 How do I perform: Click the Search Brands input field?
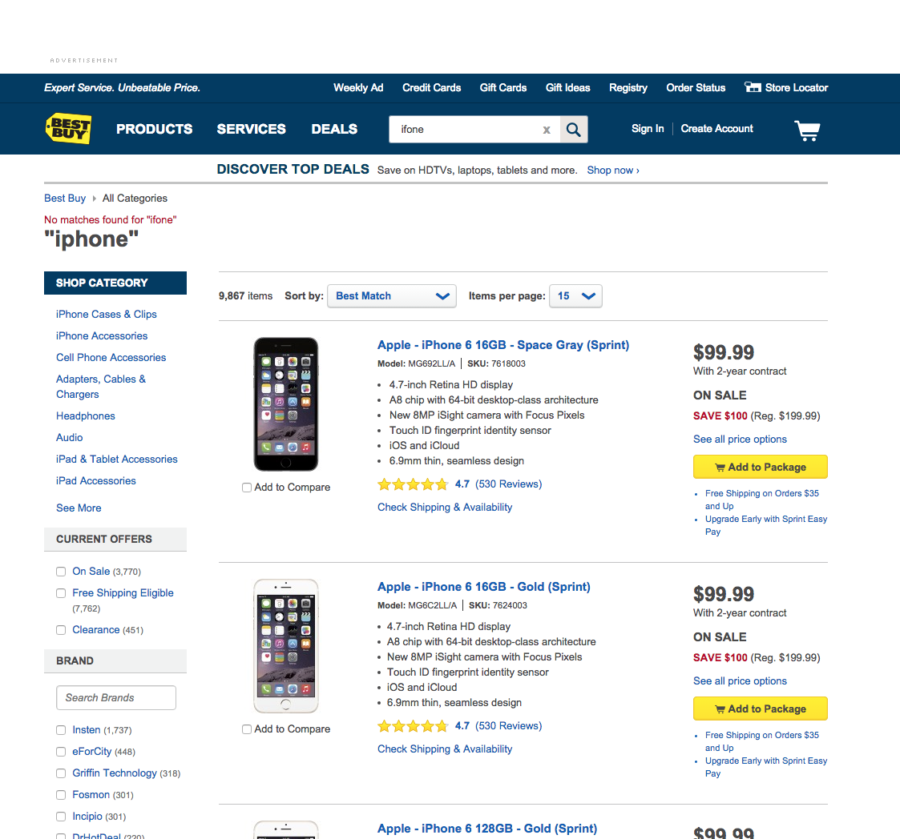coord(116,698)
